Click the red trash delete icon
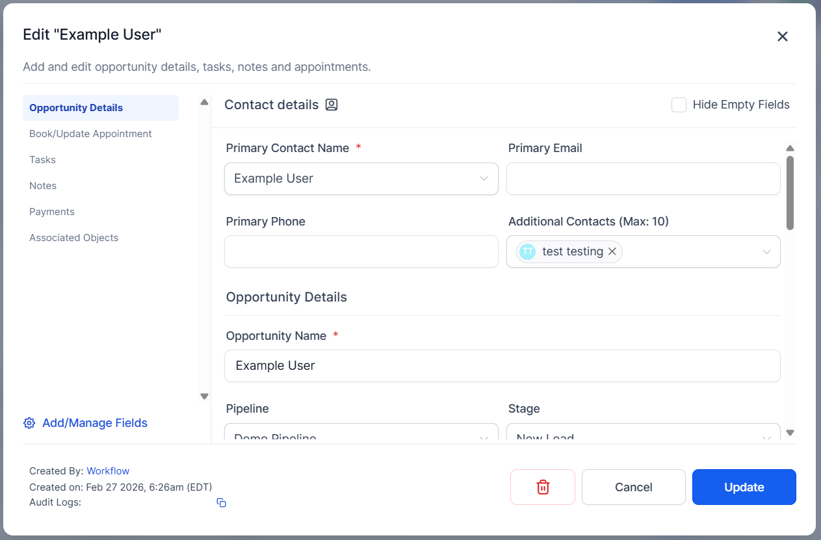This screenshot has height=540, width=821. coord(543,487)
